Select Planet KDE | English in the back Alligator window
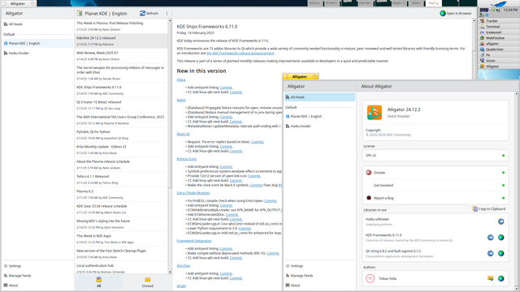520x292 pixels. tap(37, 43)
